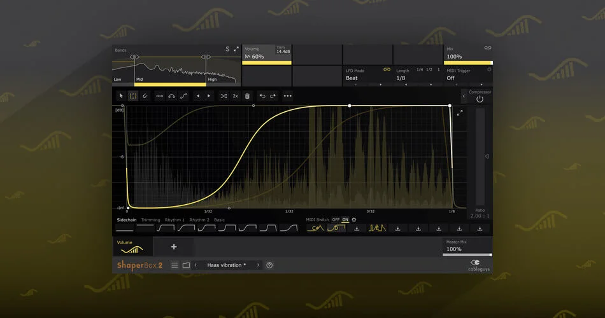Undo the last edit
605x318 pixels.
[262, 96]
